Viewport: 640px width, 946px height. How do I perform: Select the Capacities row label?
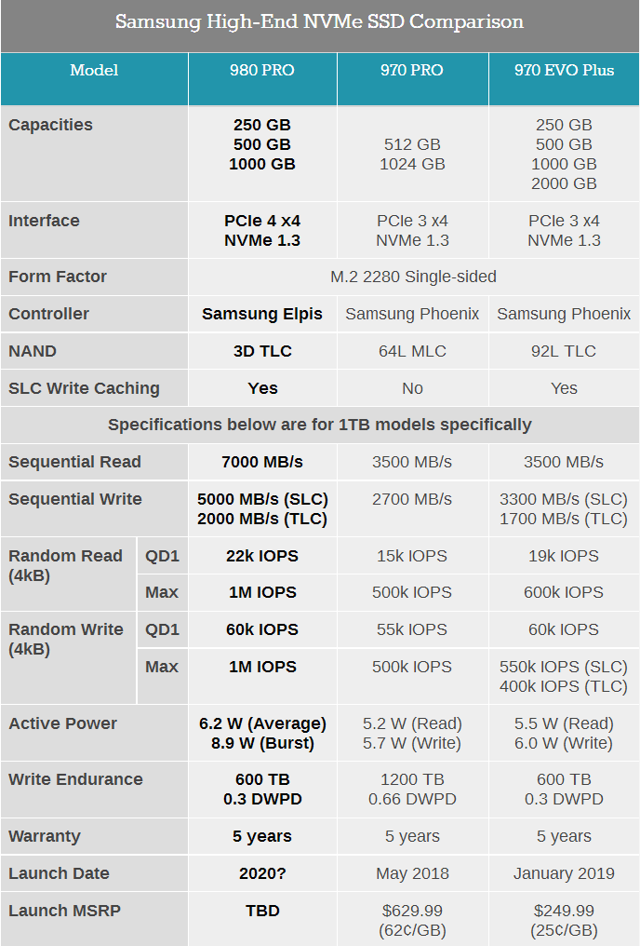[51, 125]
